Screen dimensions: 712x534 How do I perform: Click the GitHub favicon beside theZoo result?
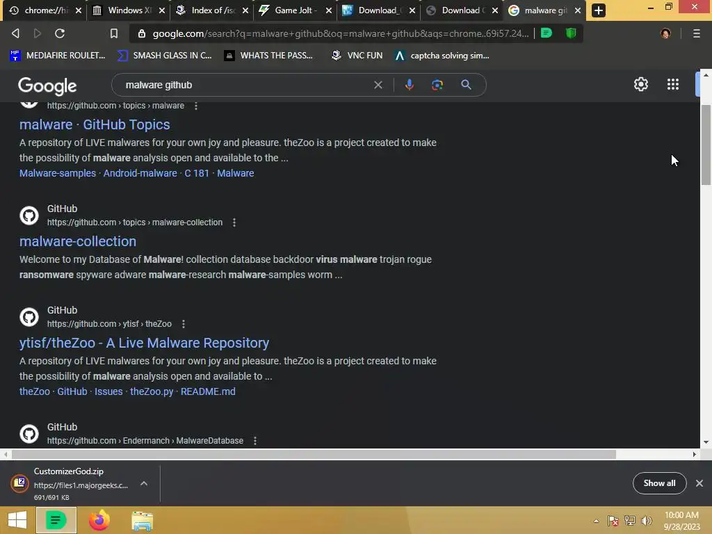(x=29, y=317)
